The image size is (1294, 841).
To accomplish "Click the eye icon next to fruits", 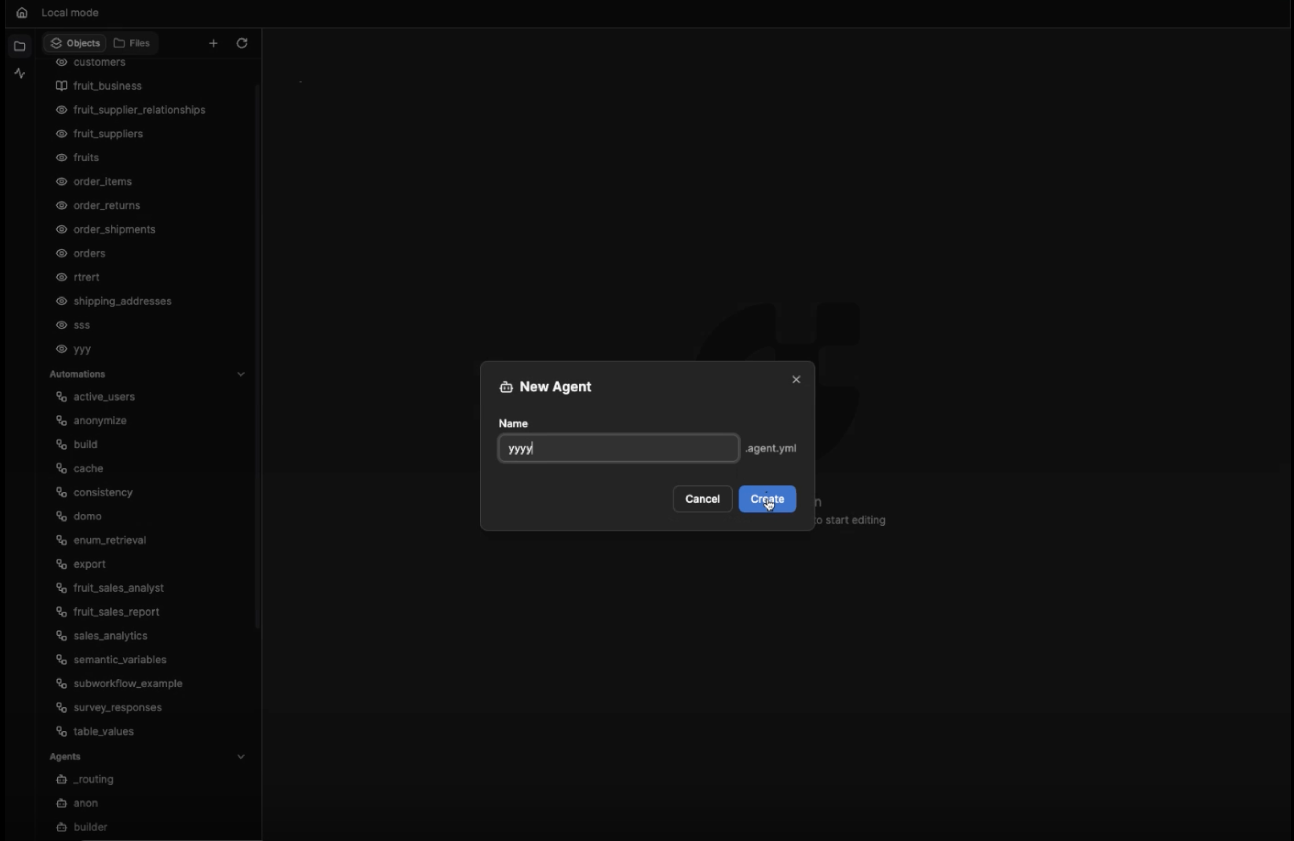I will pyautogui.click(x=61, y=158).
